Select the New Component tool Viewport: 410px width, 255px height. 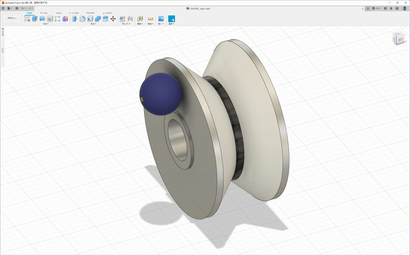[122, 19]
